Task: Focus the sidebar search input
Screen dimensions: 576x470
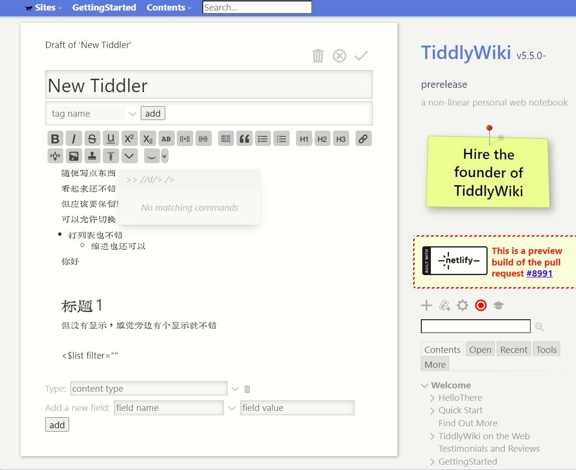Action: click(x=475, y=326)
